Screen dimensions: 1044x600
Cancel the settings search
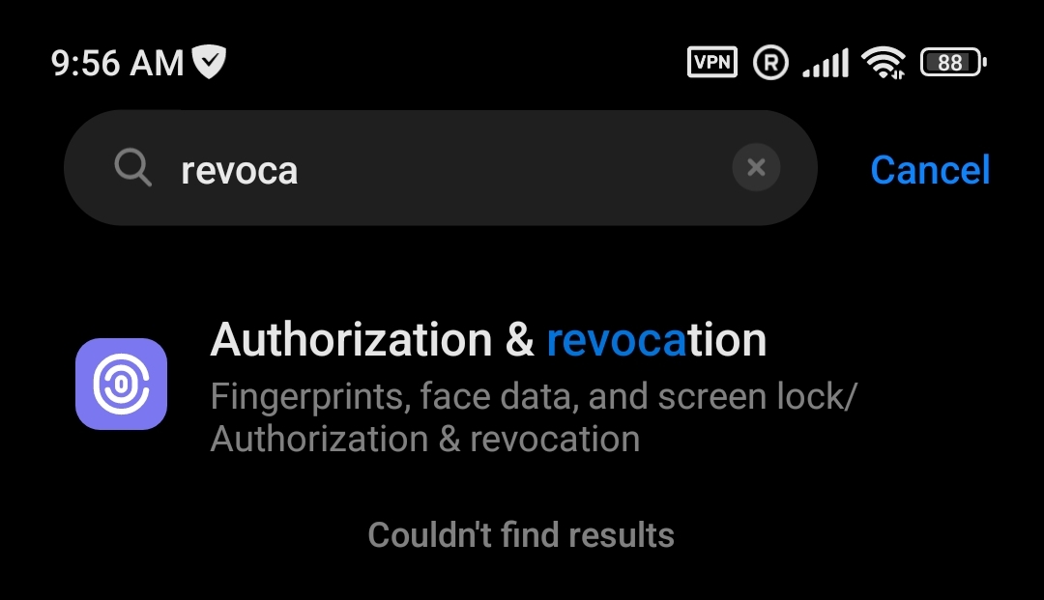point(930,170)
